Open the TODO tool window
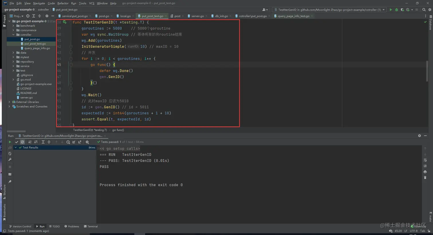Image resolution: width=433 pixels, height=235 pixels. 54,226
